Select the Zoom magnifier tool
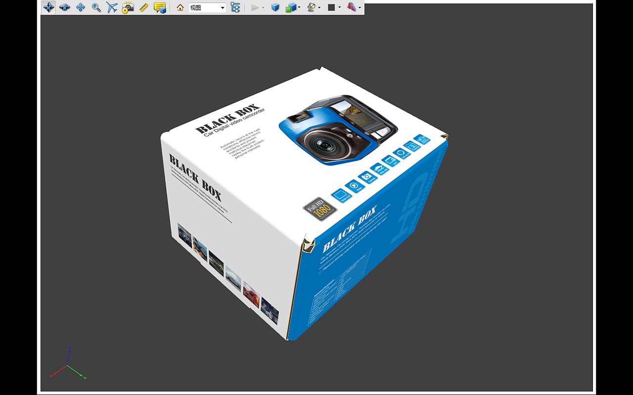Viewport: 633px width, 395px height. click(x=96, y=7)
